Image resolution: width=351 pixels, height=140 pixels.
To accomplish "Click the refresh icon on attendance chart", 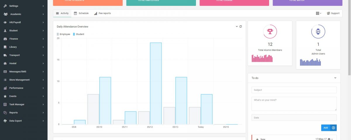I will coord(241,27).
